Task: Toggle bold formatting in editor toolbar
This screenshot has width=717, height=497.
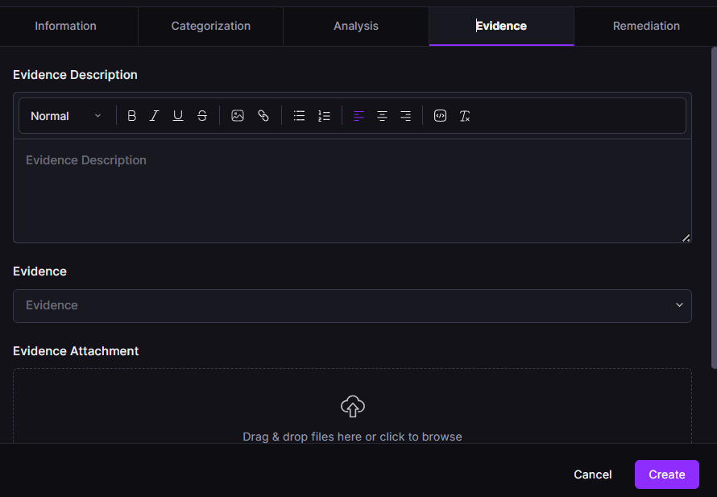Action: pyautogui.click(x=132, y=116)
